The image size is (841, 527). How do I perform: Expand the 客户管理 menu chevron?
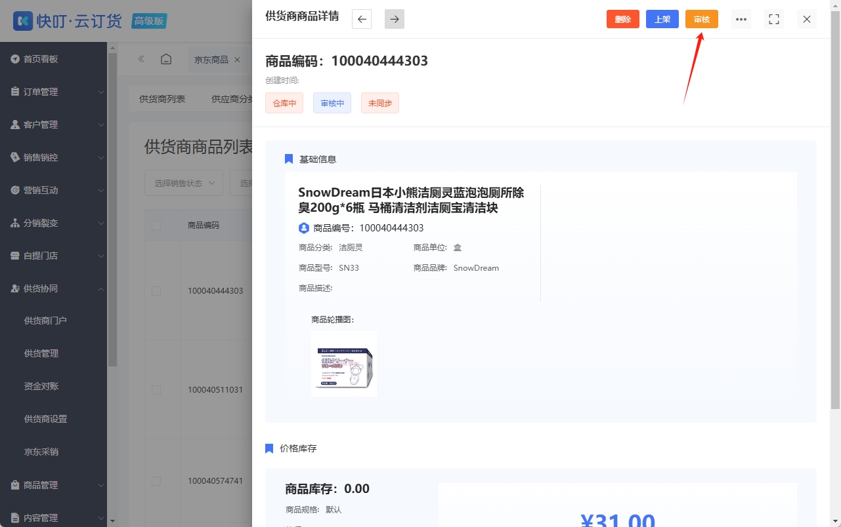(101, 125)
